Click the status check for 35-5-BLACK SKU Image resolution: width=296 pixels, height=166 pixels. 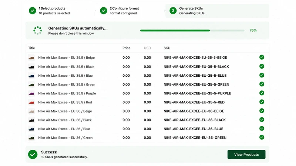pyautogui.click(x=262, y=66)
